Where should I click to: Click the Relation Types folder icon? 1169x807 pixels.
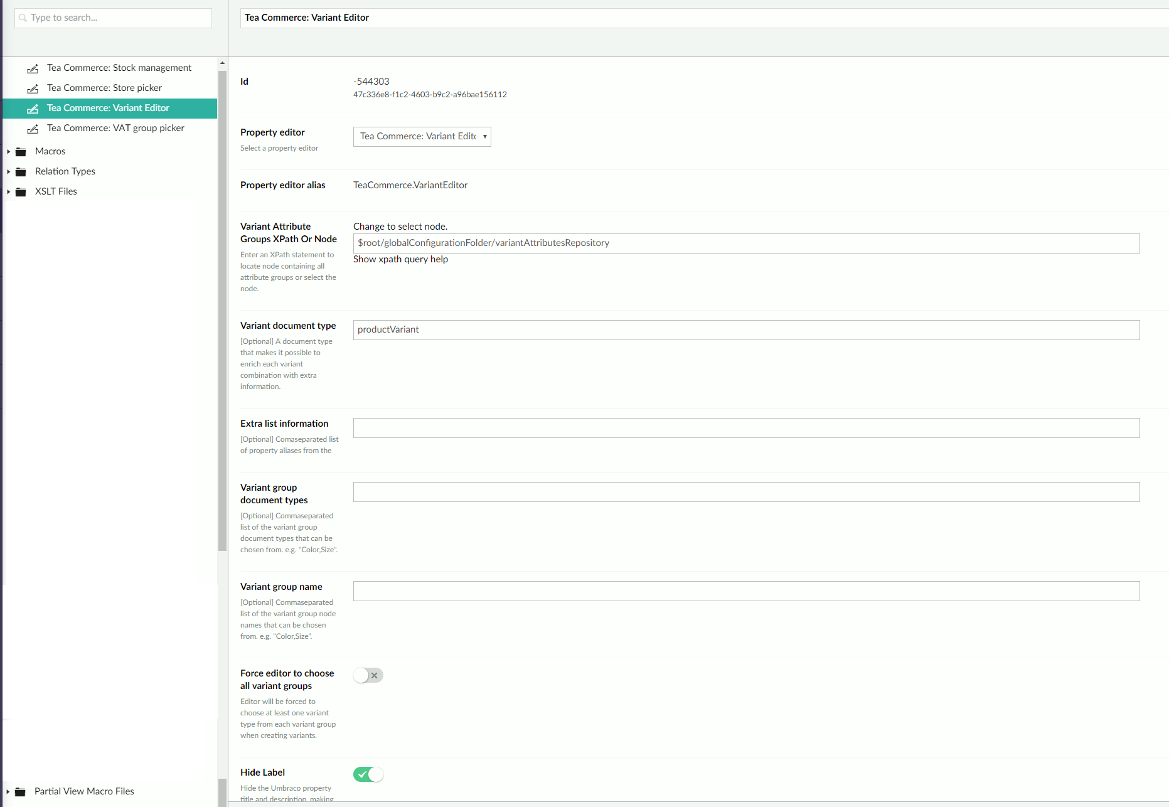coord(21,172)
